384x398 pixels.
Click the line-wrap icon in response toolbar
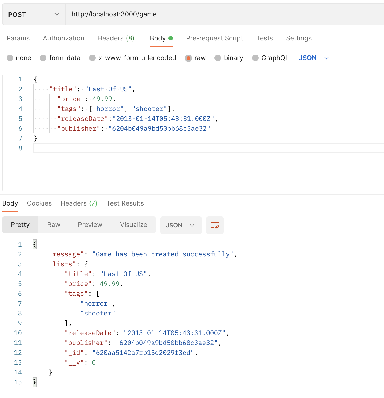215,225
